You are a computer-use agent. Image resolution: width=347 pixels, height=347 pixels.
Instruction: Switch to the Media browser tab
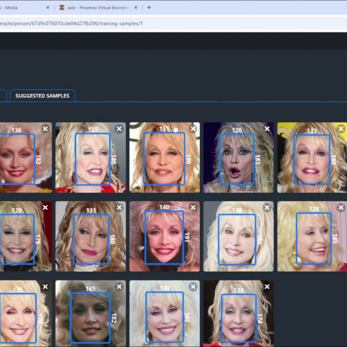click(26, 8)
